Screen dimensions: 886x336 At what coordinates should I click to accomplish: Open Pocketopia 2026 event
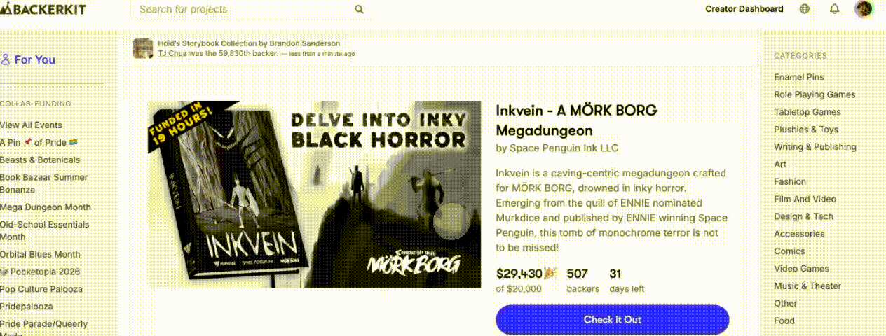coord(40,272)
